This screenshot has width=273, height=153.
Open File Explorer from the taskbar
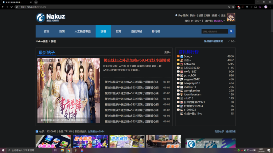62,151
